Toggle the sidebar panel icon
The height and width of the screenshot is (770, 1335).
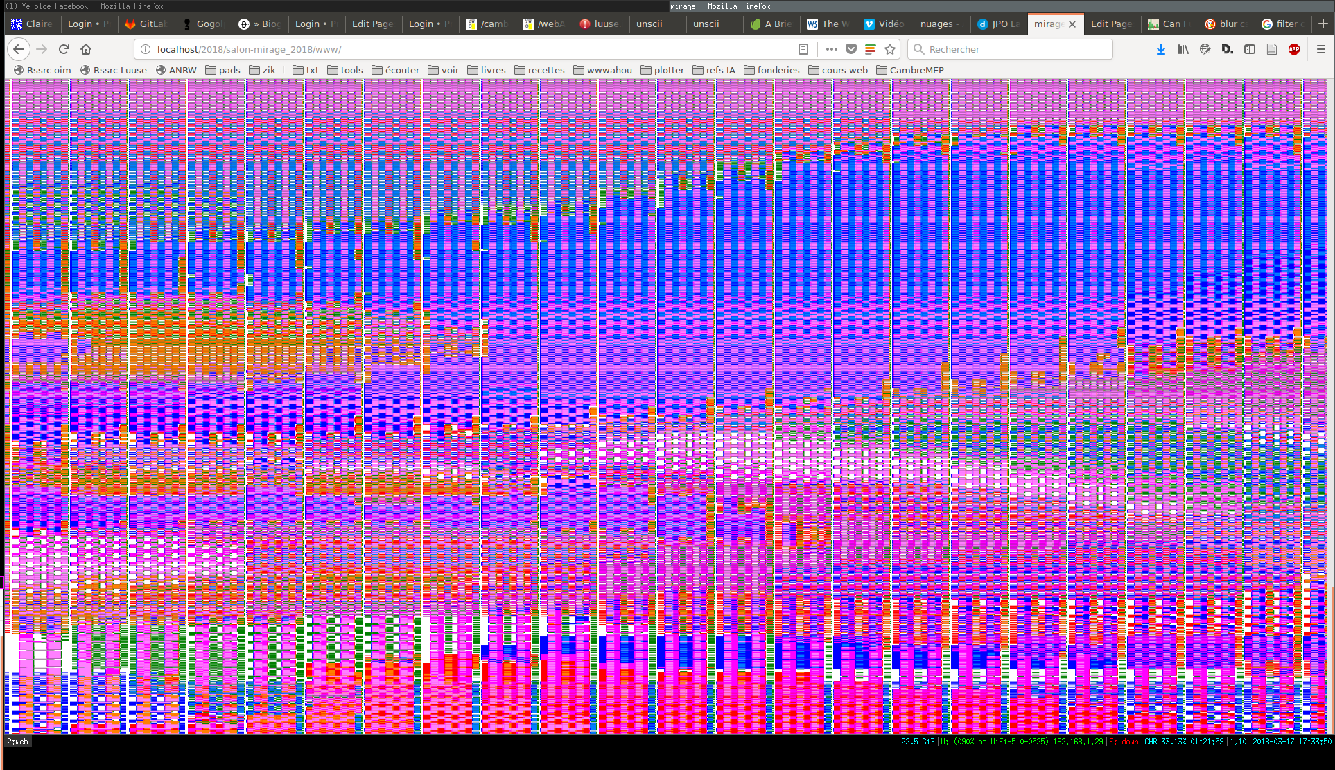1250,49
